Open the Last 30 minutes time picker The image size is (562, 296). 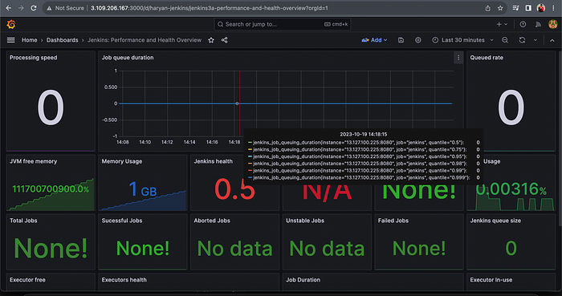[462, 40]
